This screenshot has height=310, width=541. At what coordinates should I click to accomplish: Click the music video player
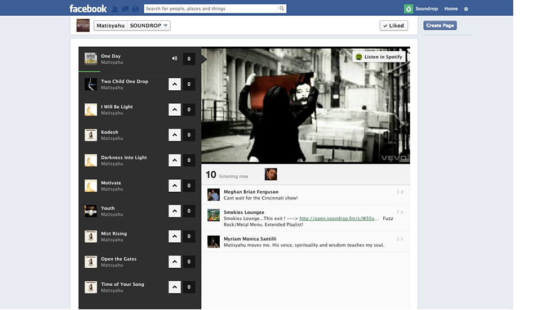point(305,105)
